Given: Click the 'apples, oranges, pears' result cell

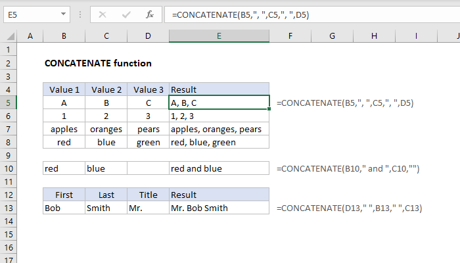Looking at the screenshot, I should pyautogui.click(x=219, y=129).
